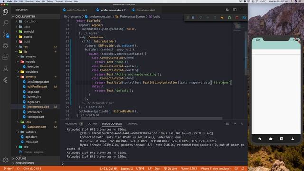The height and width of the screenshot is (171, 304).
Task: Open the Search view in activity bar
Action: click(x=5, y=23)
